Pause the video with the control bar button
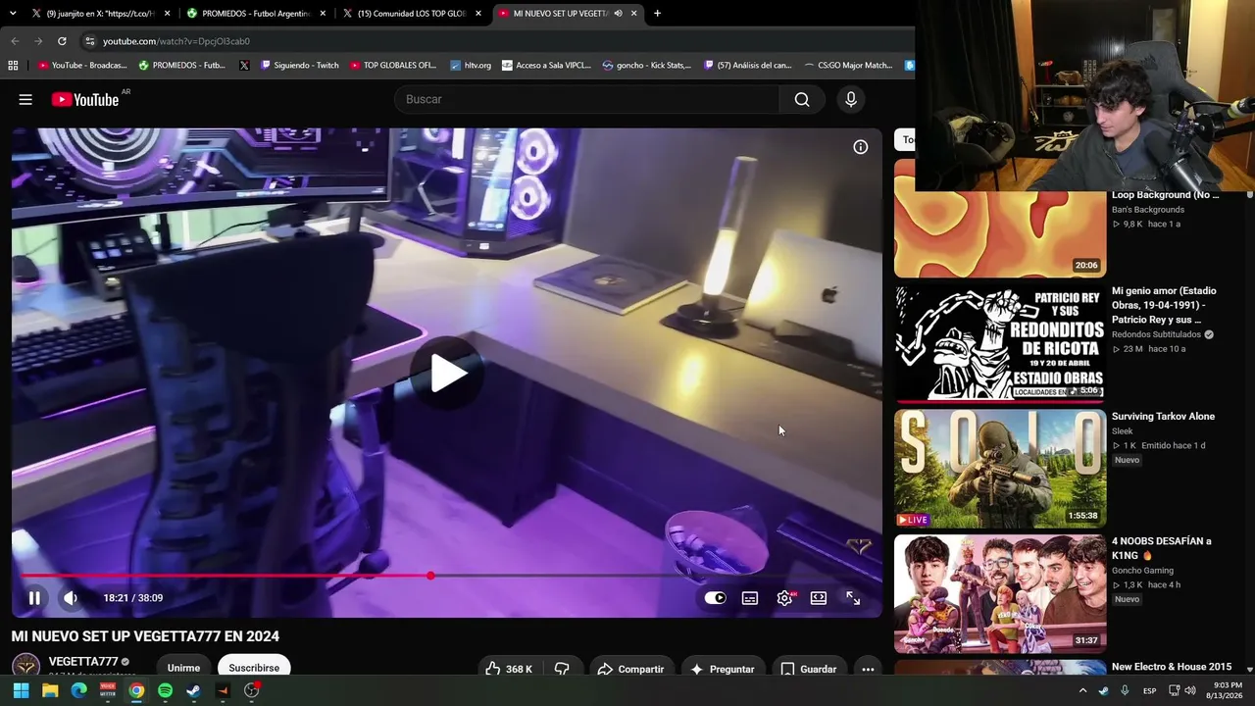The height and width of the screenshot is (706, 1255). click(x=34, y=598)
